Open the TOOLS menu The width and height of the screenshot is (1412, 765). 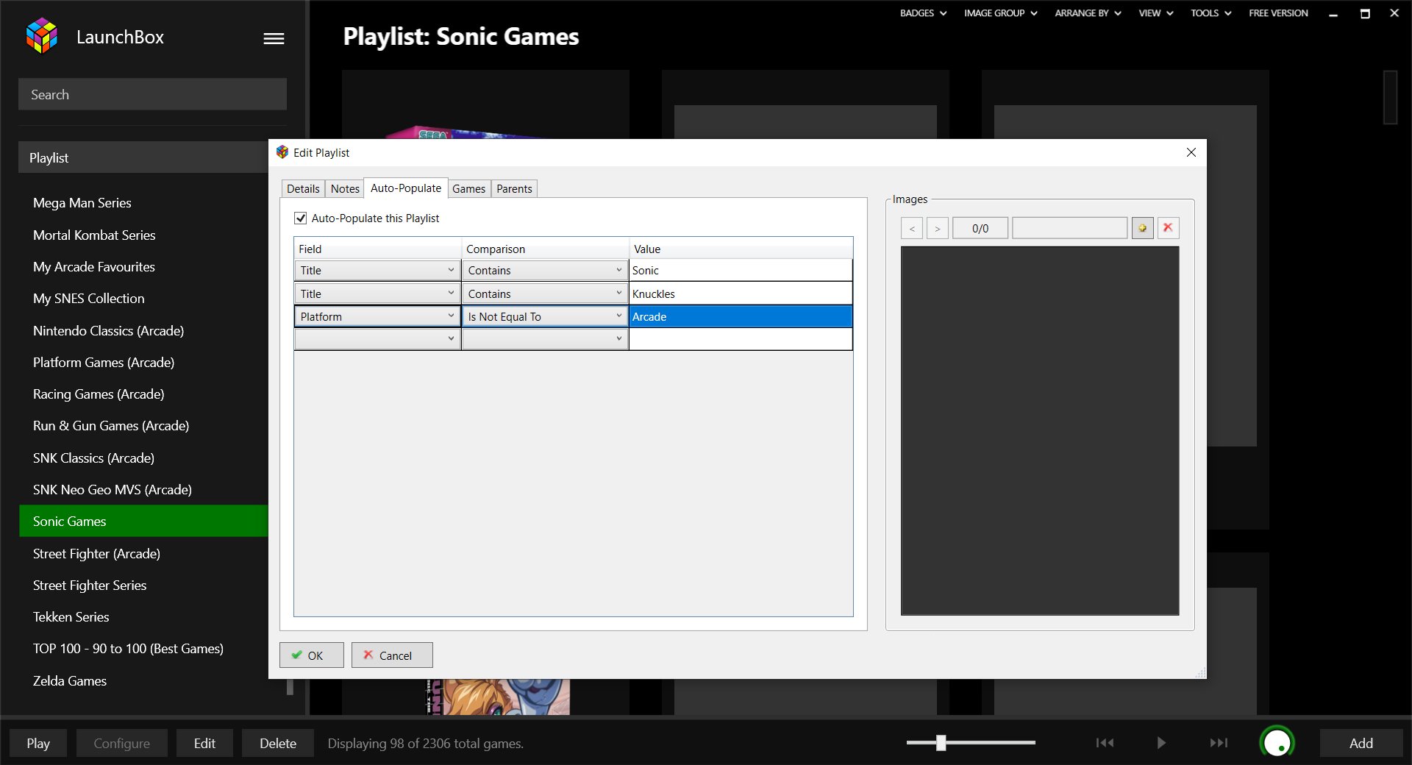(1210, 13)
